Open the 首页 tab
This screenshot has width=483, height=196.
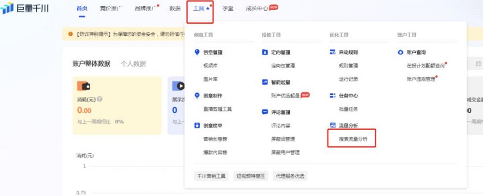(x=82, y=8)
